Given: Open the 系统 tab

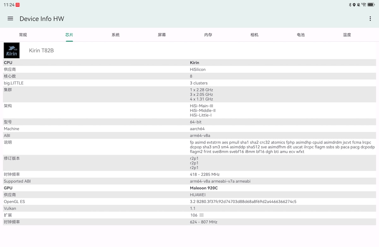Looking at the screenshot, I should click(116, 35).
